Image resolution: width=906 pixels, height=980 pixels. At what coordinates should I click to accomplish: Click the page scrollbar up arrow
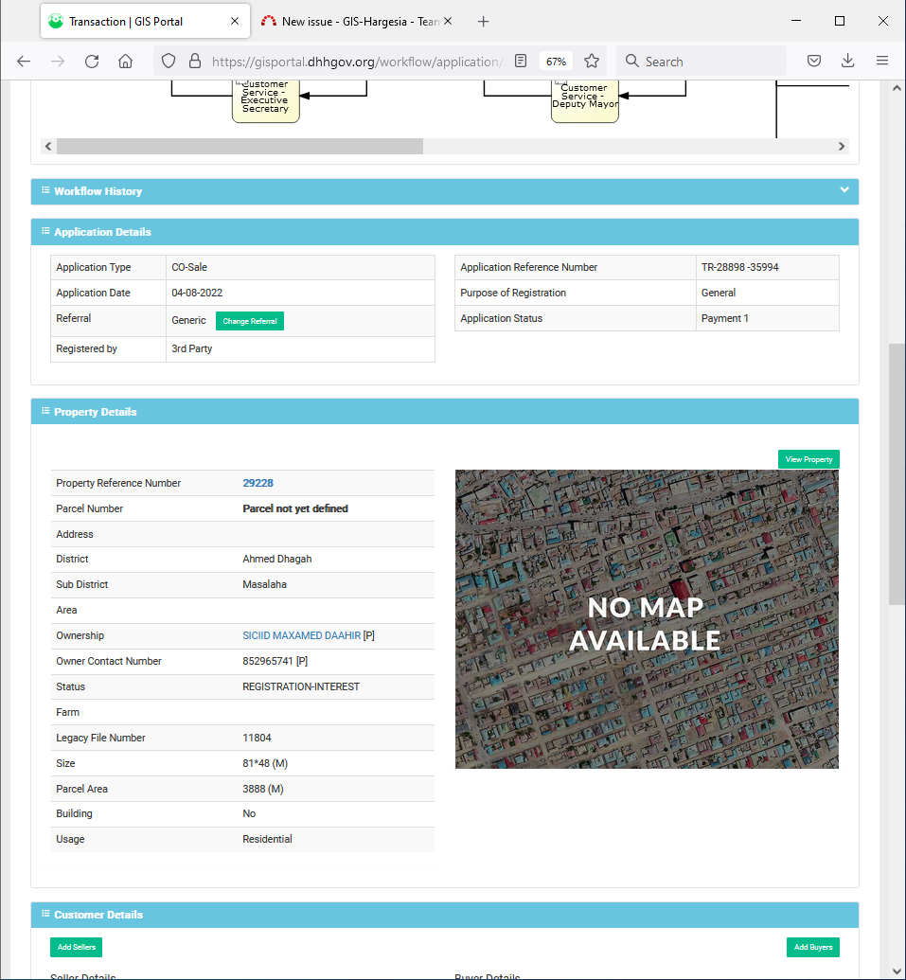897,89
